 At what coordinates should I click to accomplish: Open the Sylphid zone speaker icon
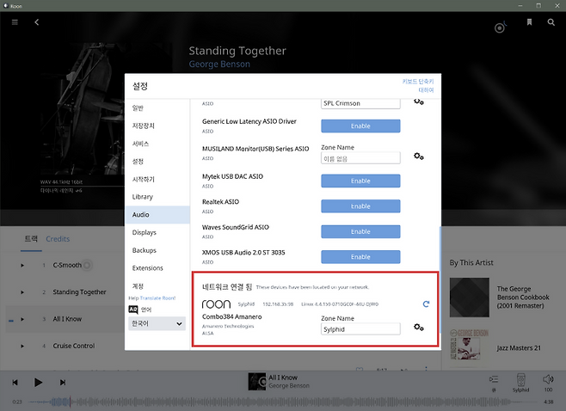click(521, 379)
